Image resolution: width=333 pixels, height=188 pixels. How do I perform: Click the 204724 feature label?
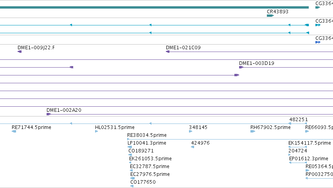298,151
